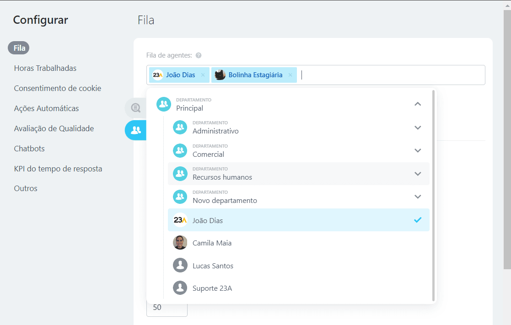The width and height of the screenshot is (511, 325).
Task: Expand the Recursos humanos department
Action: click(x=417, y=174)
